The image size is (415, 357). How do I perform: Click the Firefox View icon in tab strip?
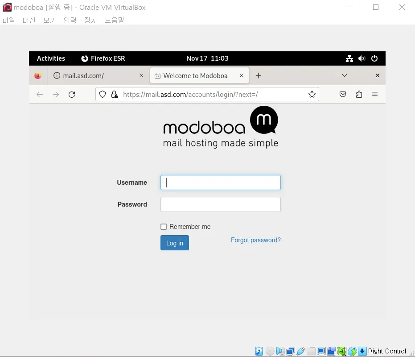click(38, 76)
